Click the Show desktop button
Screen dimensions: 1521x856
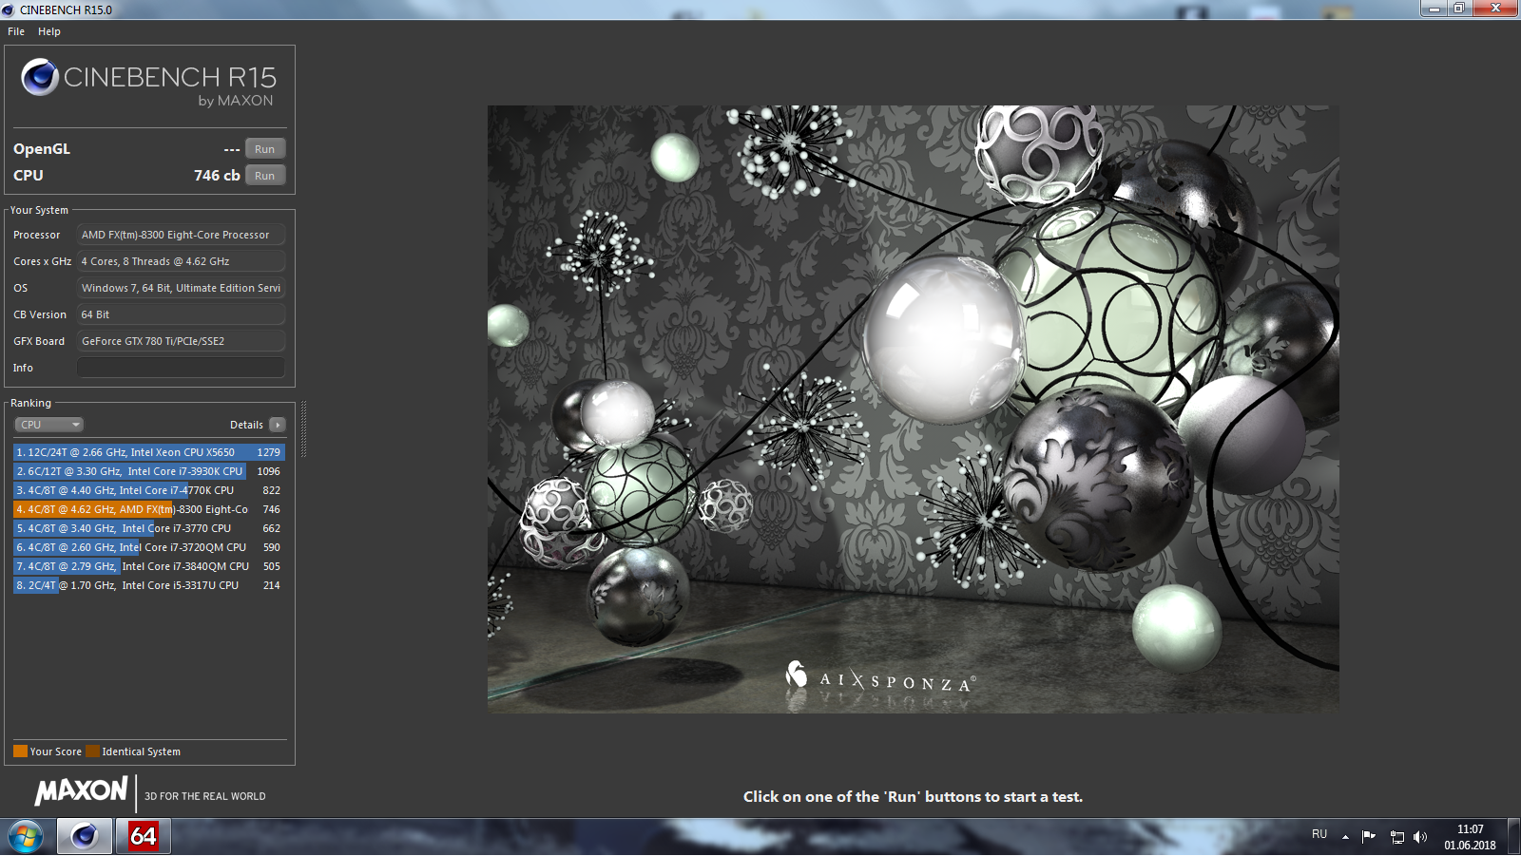click(1514, 837)
